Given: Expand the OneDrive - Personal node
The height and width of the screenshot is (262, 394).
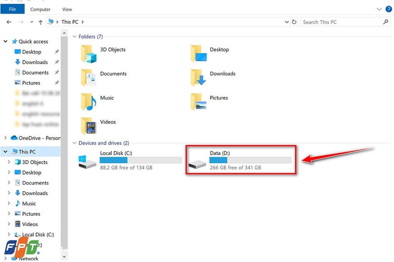Looking at the screenshot, I should coord(5,138).
